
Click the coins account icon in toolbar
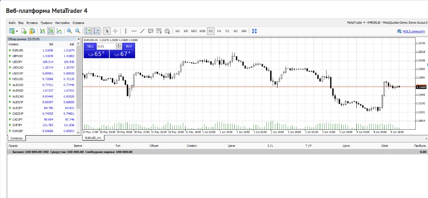click(32, 31)
